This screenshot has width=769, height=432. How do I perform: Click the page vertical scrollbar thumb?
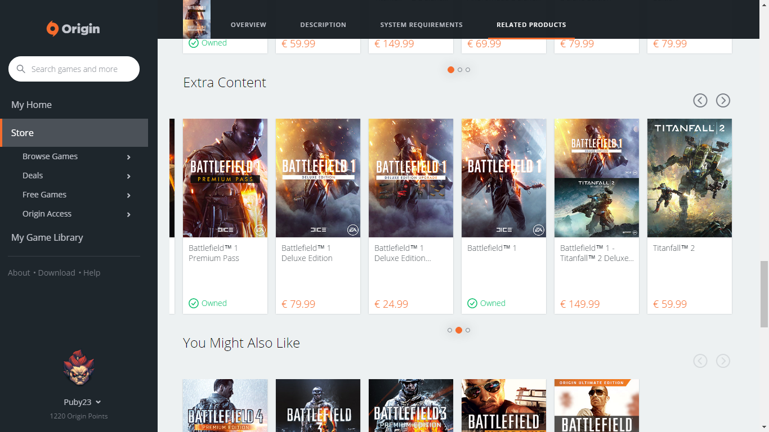tap(764, 294)
